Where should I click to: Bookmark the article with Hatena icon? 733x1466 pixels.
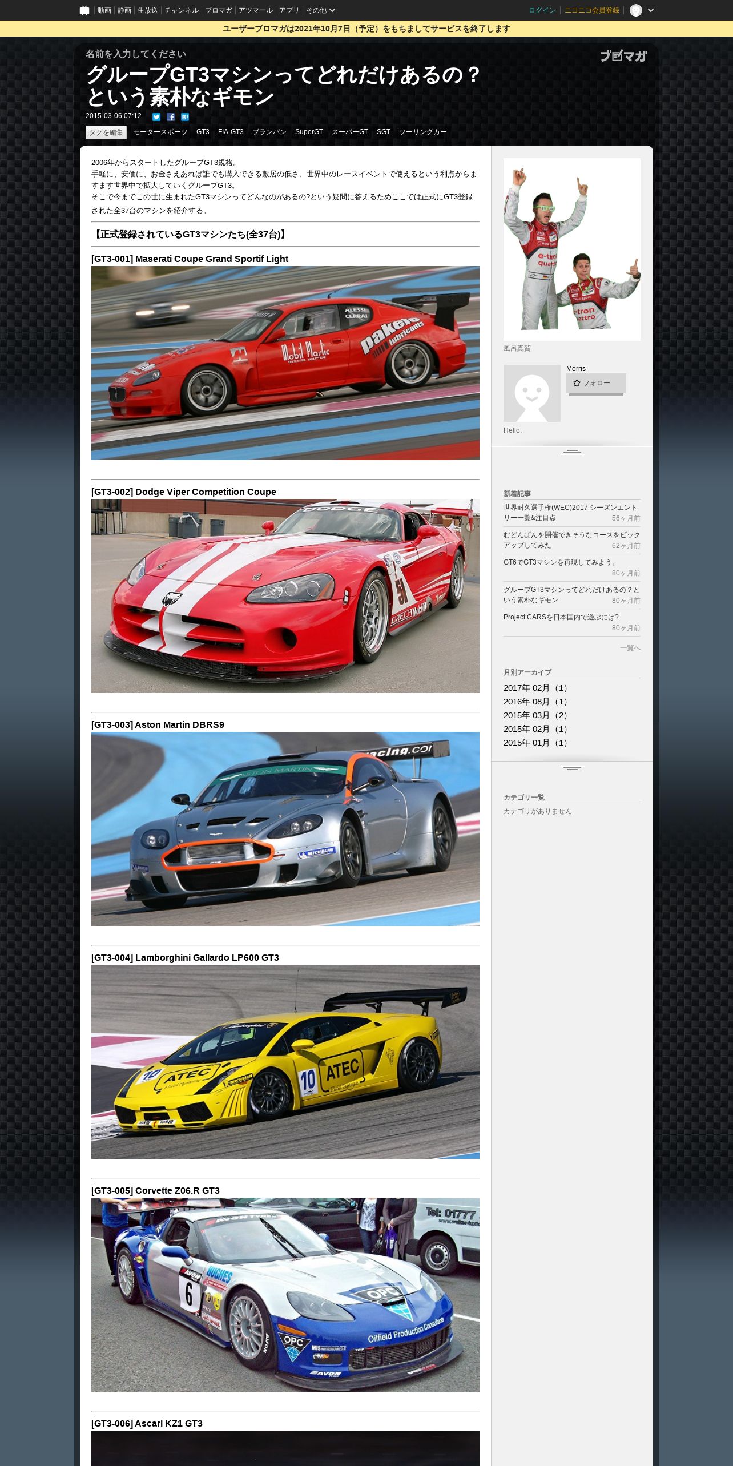click(x=185, y=117)
